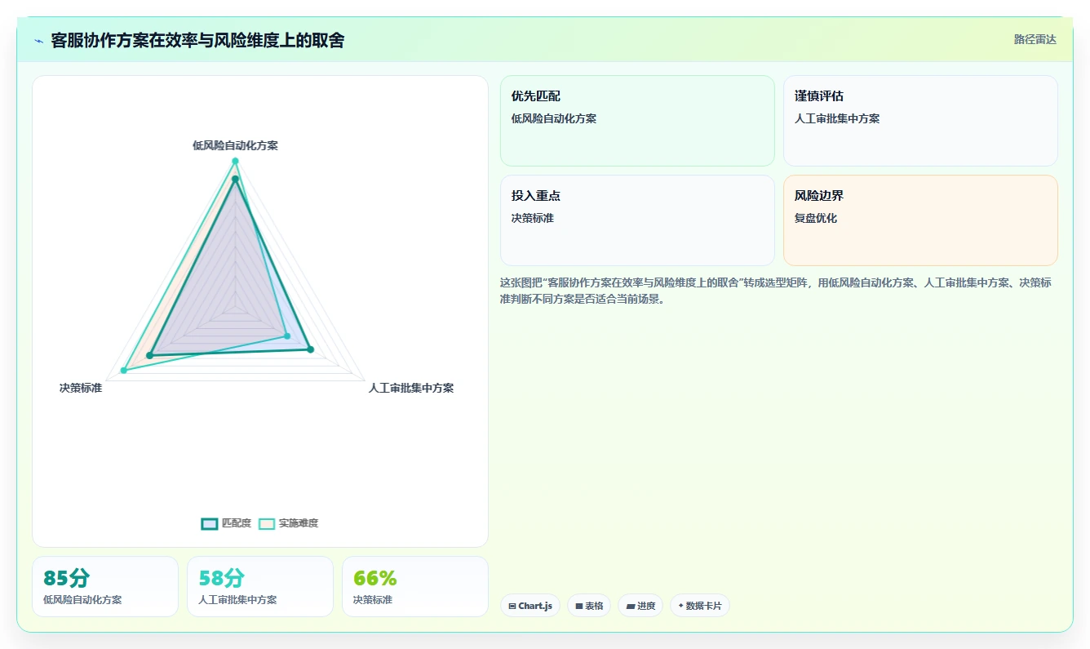The height and width of the screenshot is (649, 1090).
Task: Open the 投入重点 card
Action: [637, 220]
